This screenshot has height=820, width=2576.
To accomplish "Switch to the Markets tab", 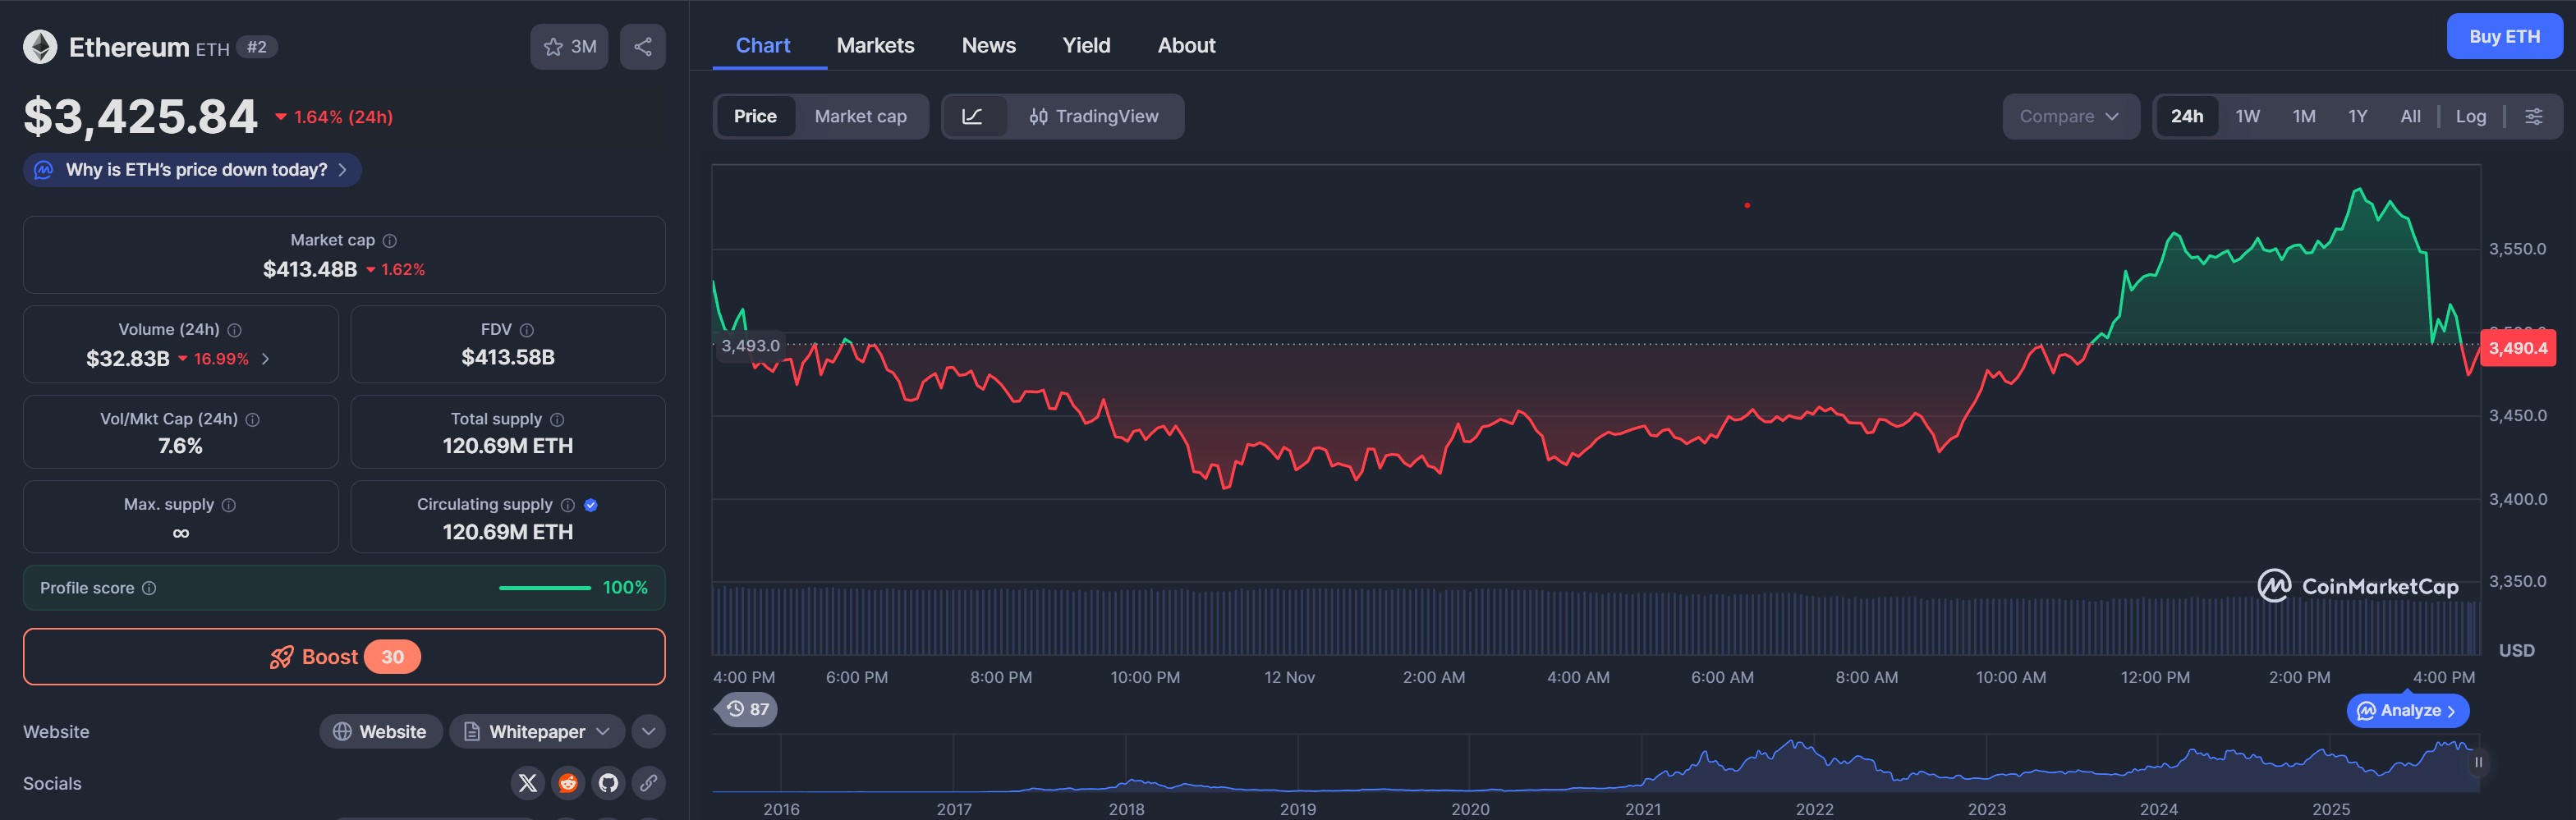I will point(875,46).
